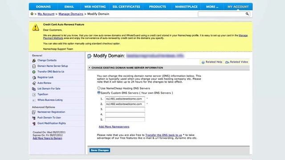This screenshot has height=160, width=285.
Task: Click nameserver field 1 with ns1481.websitewelcome.com
Action: point(125,99)
